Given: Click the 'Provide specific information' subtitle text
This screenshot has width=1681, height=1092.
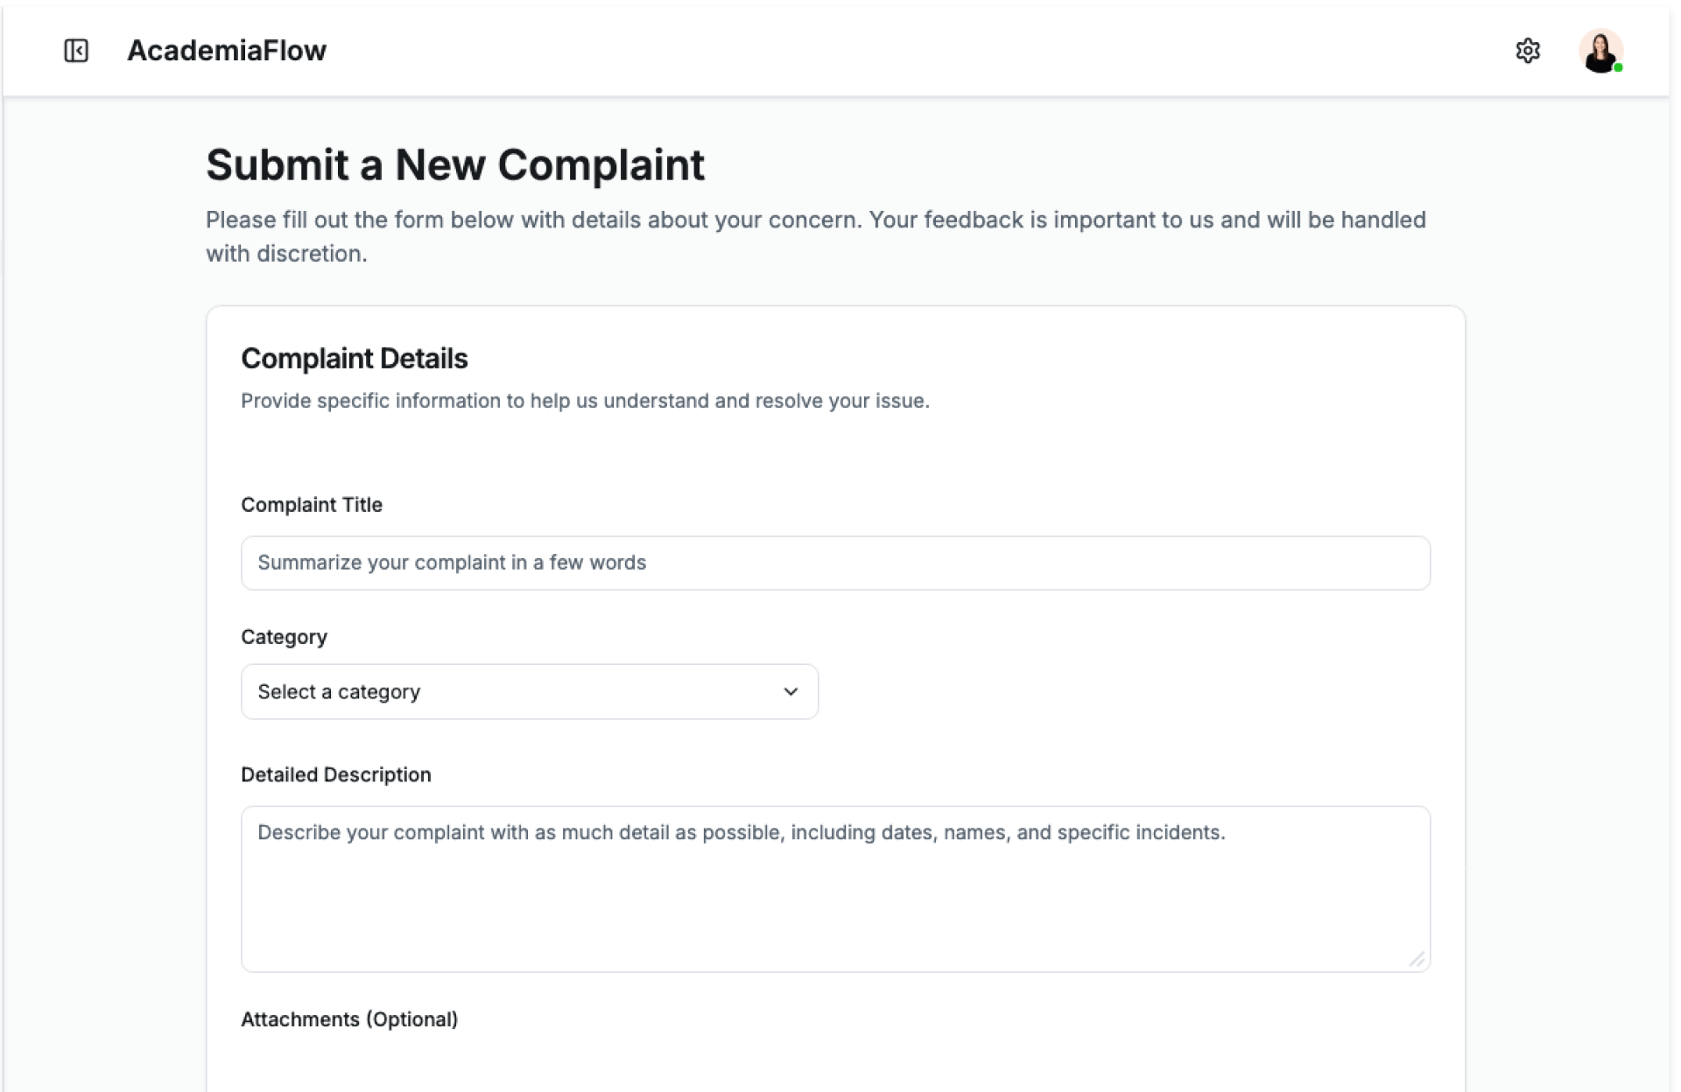Looking at the screenshot, I should pos(585,401).
